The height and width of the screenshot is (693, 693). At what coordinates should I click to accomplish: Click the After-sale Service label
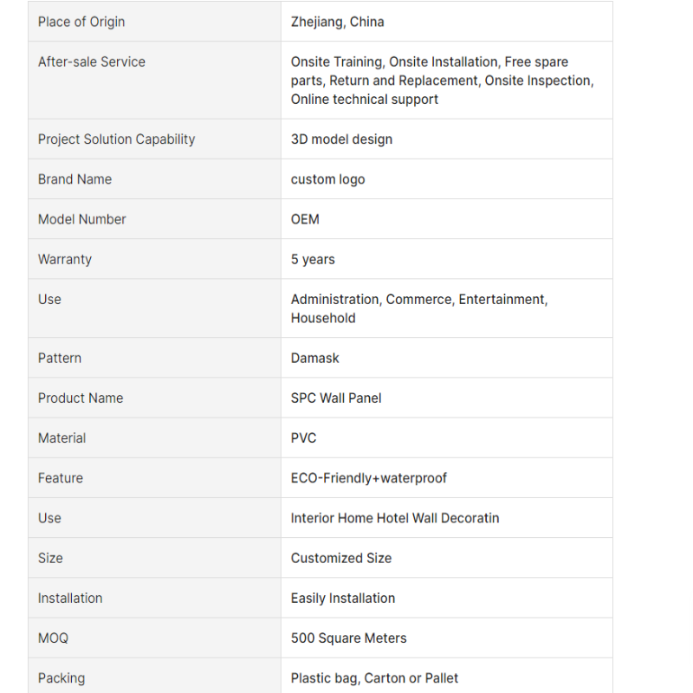tap(91, 62)
